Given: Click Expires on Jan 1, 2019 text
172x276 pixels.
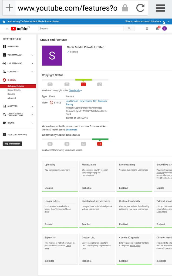Looking at the screenshot, I should tap(77, 118).
